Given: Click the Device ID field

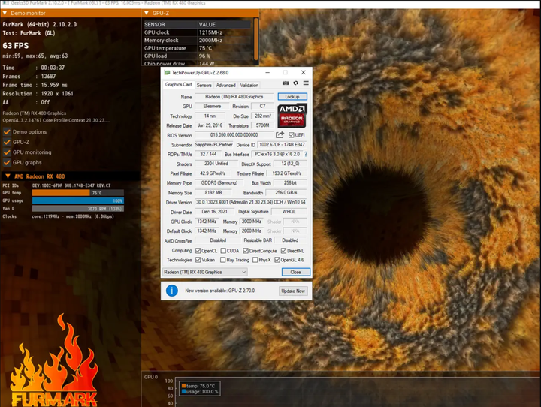Looking at the screenshot, I should click(x=282, y=144).
